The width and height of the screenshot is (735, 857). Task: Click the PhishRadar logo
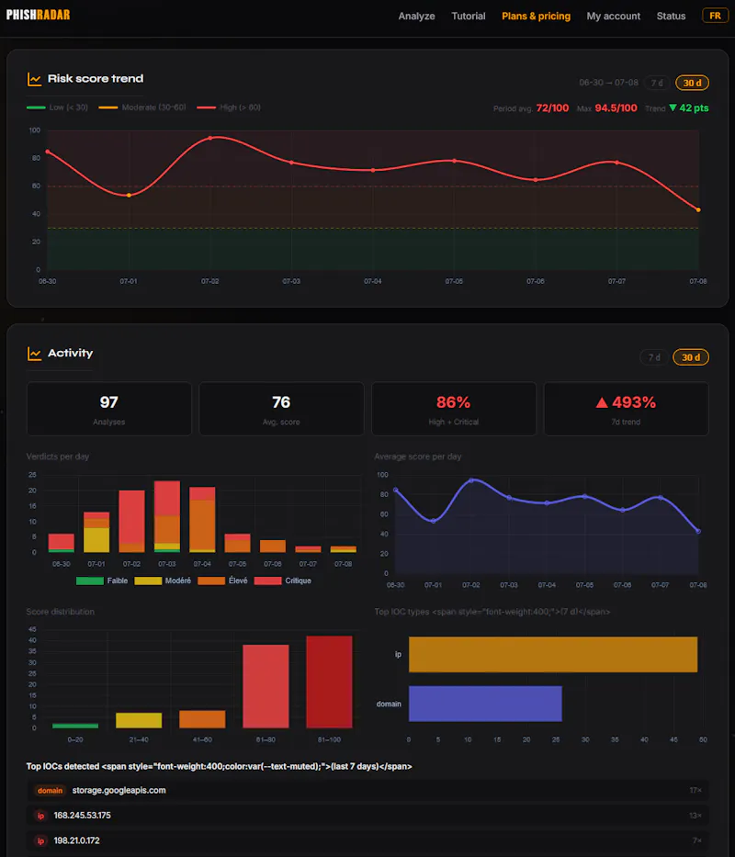pos(39,15)
